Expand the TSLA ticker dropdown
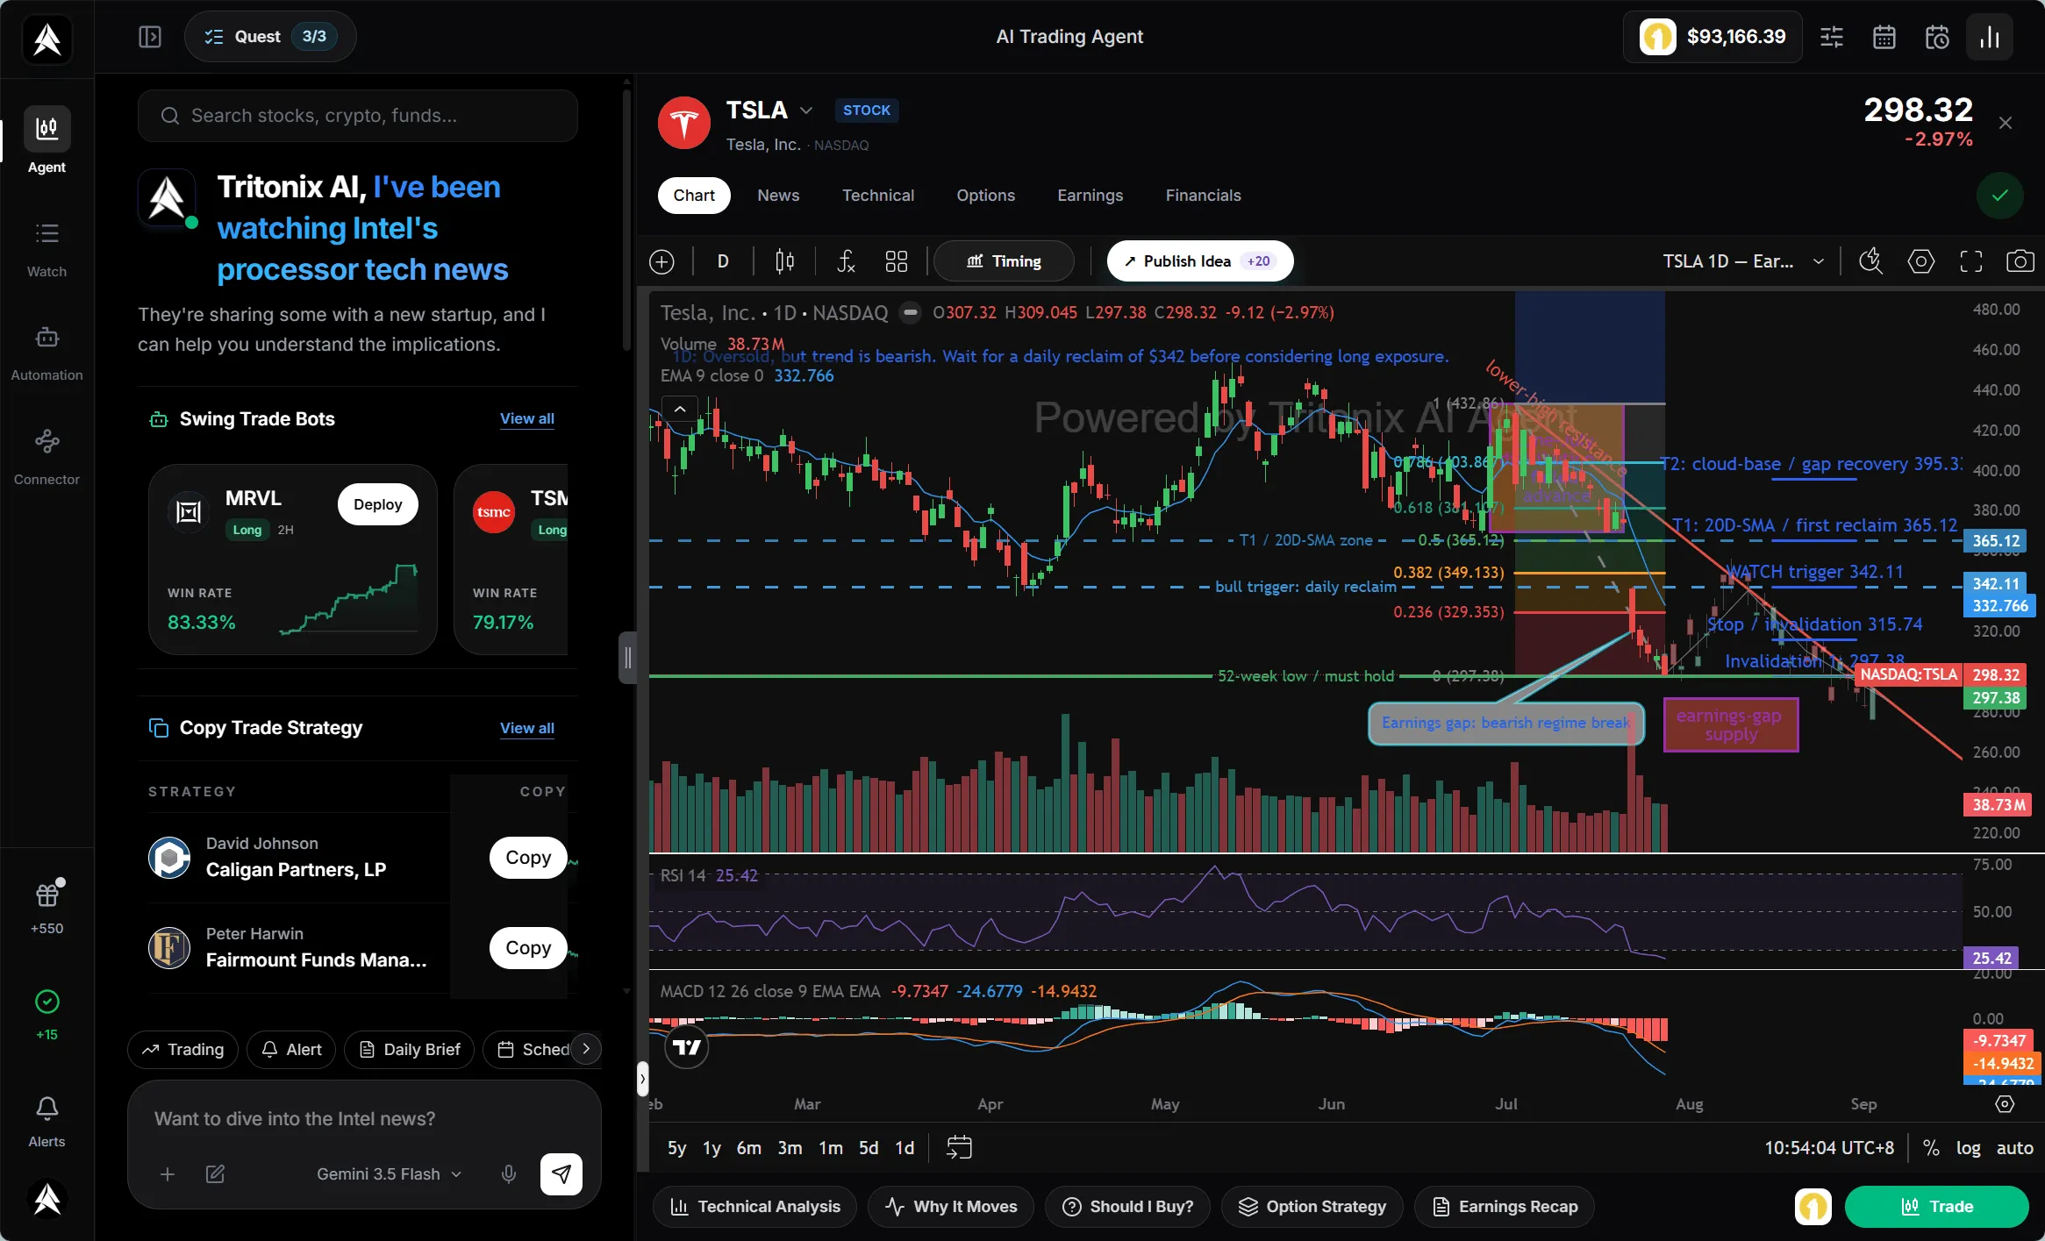The height and width of the screenshot is (1241, 2045). [x=805, y=111]
